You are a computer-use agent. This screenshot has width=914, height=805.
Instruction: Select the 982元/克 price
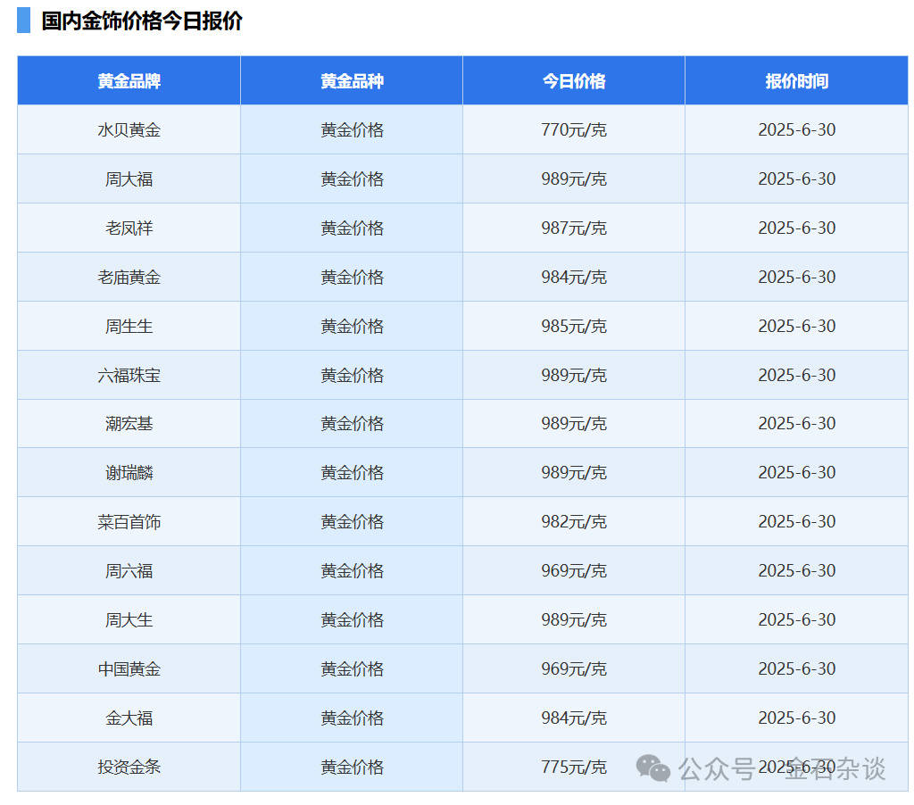click(574, 521)
